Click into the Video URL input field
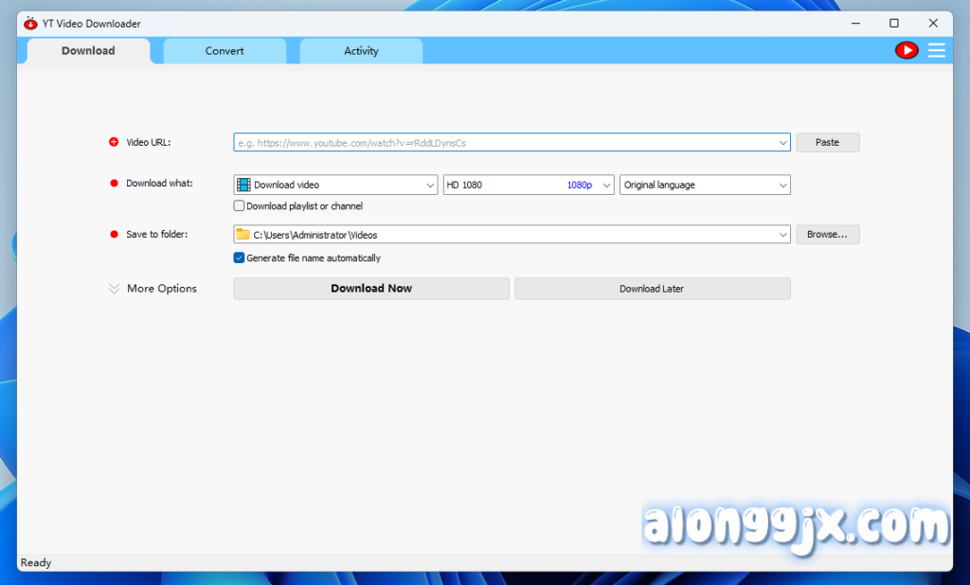The width and height of the screenshot is (970, 585). 504,142
